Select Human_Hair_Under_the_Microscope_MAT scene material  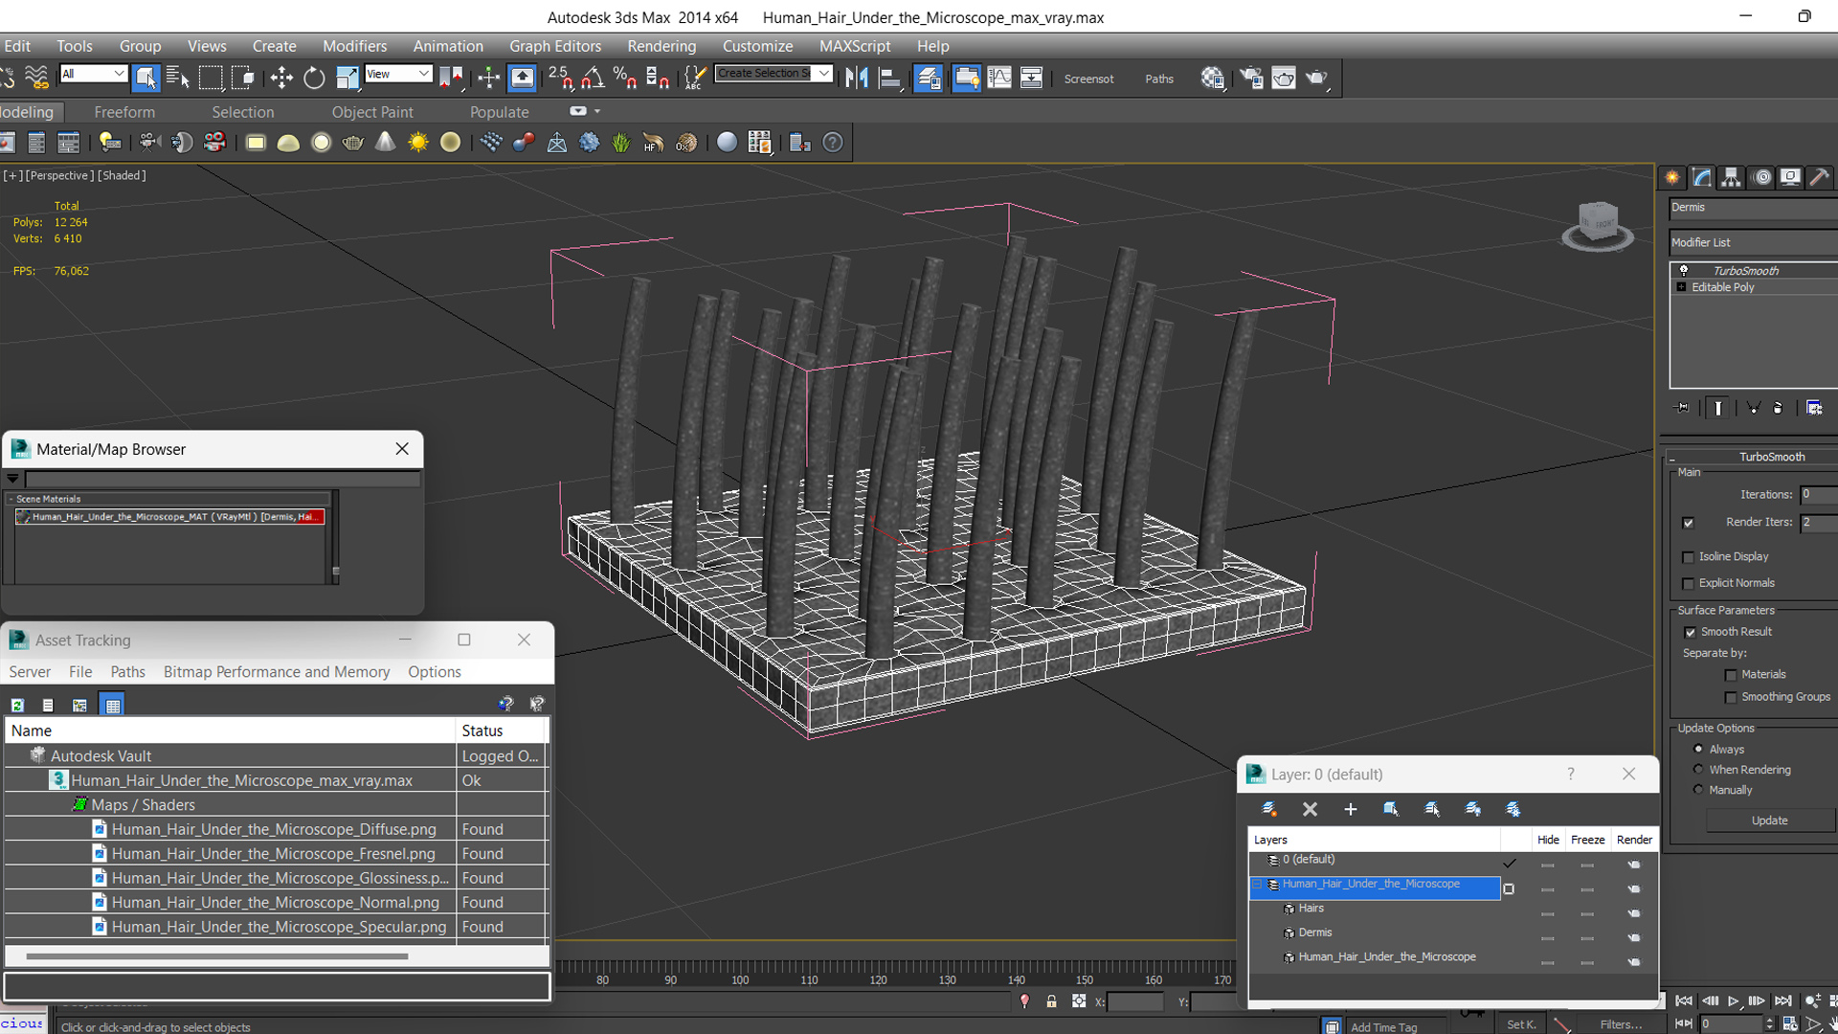click(x=170, y=517)
